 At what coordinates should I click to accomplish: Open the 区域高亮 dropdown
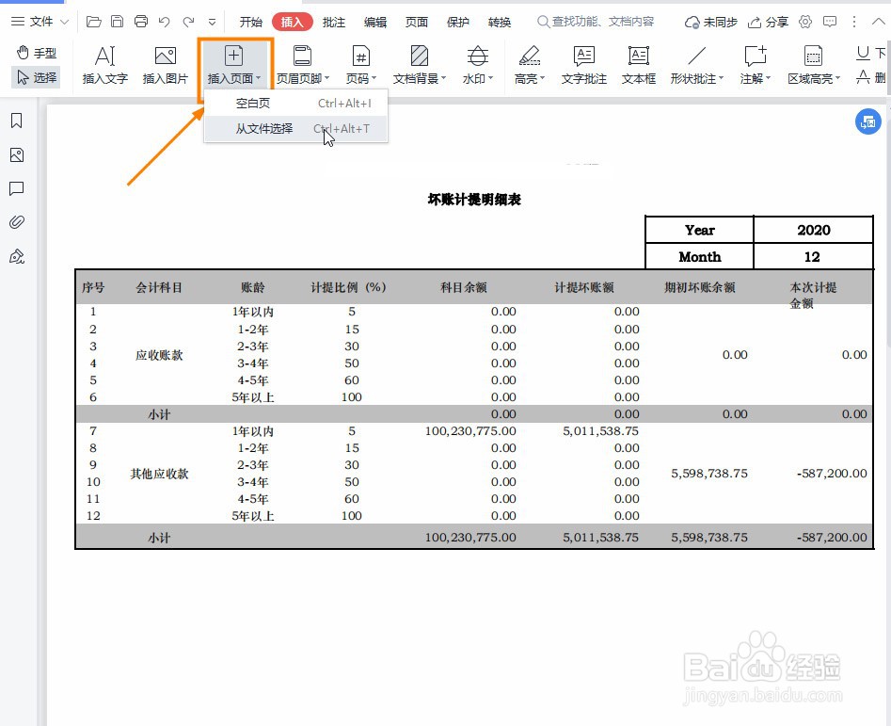[813, 65]
